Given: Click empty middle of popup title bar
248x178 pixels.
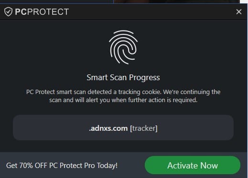Looking at the screenshot, I should (x=151, y=12).
